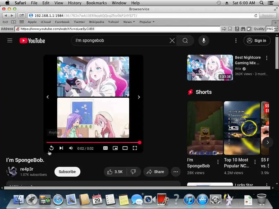
Task: Play the Top 10 Most Popular NCS short
Action: pos(242,128)
